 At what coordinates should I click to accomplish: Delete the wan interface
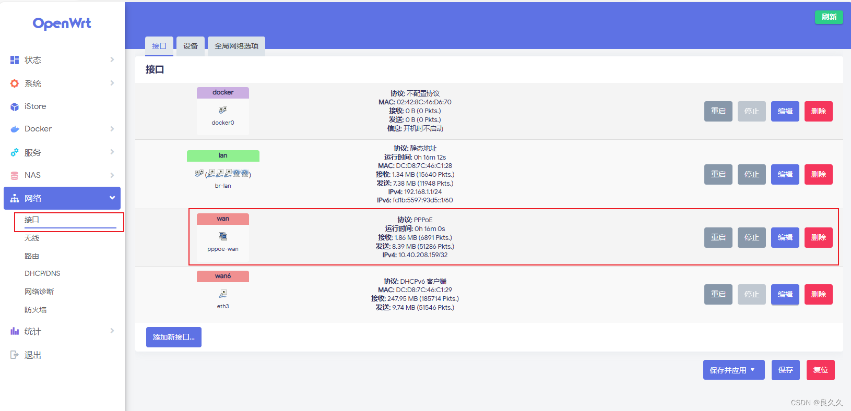[x=819, y=237]
